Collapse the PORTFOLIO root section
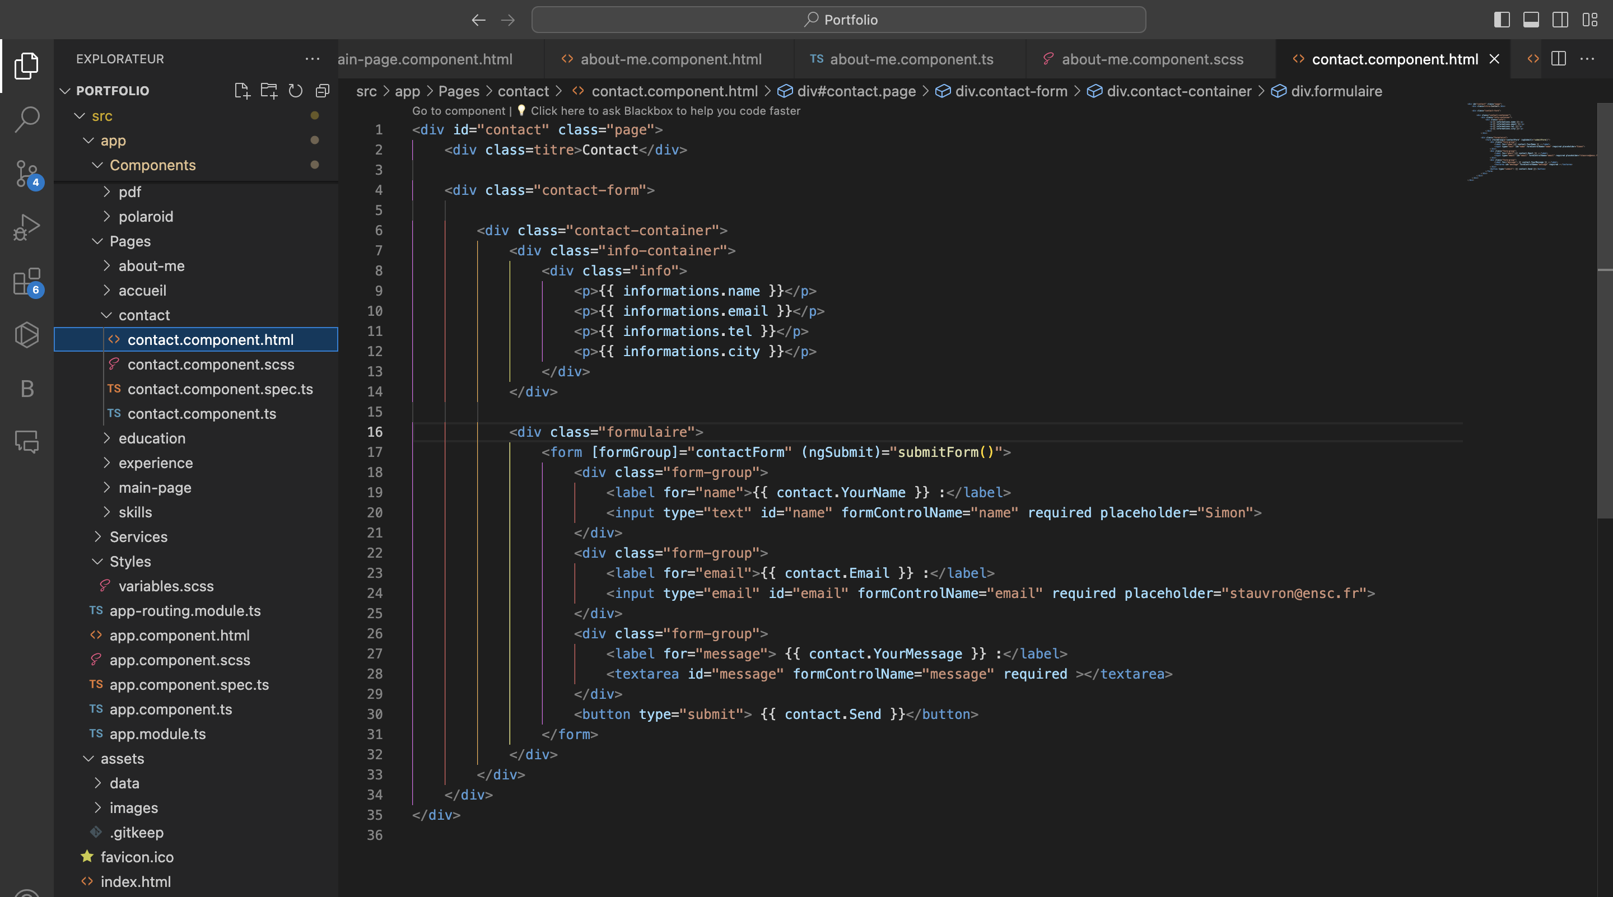This screenshot has width=1613, height=897. (x=64, y=91)
